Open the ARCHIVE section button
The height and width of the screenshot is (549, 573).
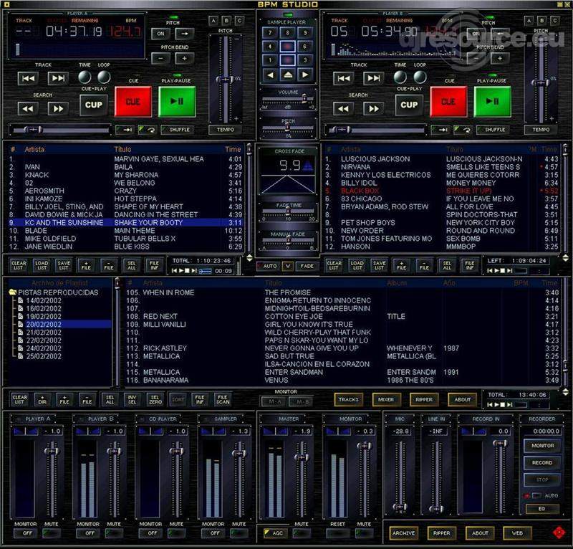[x=404, y=533]
